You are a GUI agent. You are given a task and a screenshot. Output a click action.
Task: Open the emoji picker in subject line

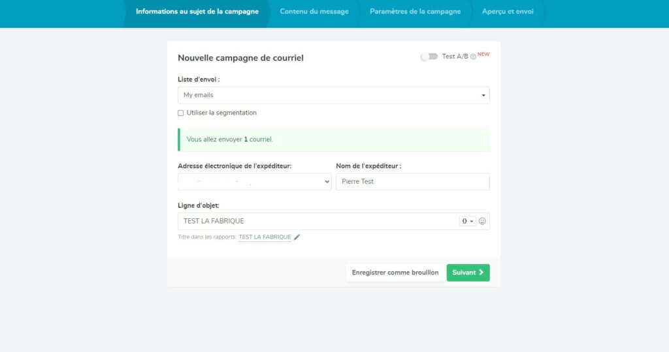tap(483, 221)
